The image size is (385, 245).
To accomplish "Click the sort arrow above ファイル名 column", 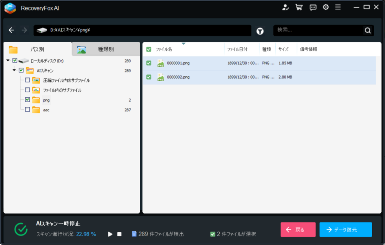I will (183, 44).
